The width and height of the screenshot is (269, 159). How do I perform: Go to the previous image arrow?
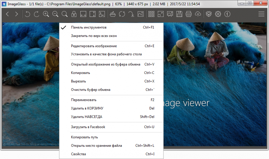click(x=8, y=14)
